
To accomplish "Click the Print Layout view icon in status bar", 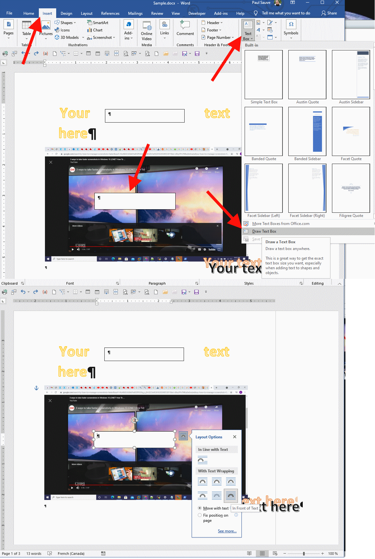I will coord(262,554).
